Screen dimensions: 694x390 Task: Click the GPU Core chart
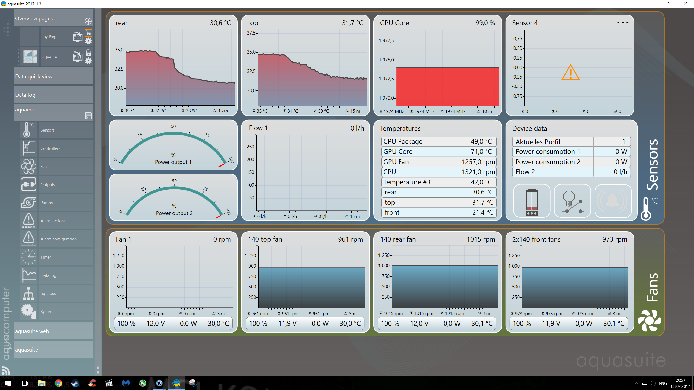coord(438,65)
